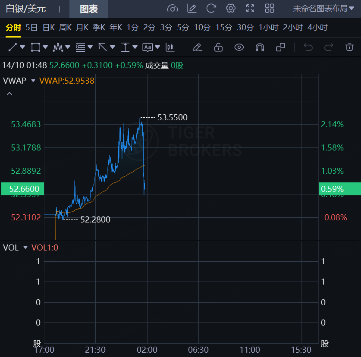
Task: Click the 白银/美元 symbol title
Action: point(26,9)
